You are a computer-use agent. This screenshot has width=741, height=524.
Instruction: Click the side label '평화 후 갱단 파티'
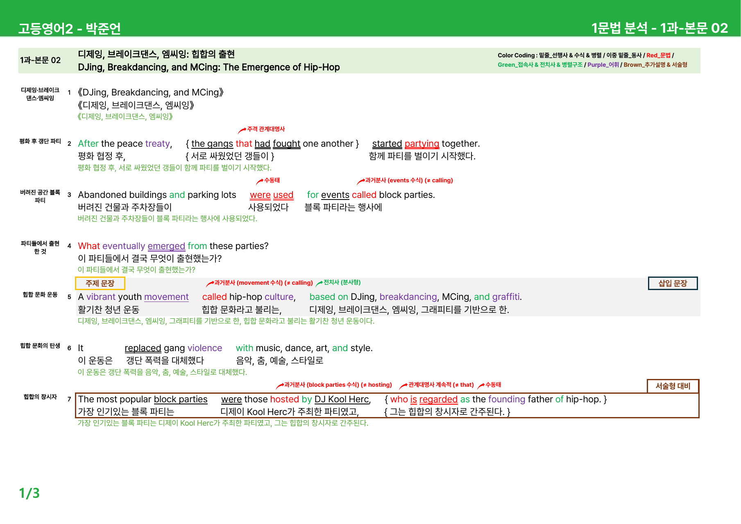pos(40,141)
